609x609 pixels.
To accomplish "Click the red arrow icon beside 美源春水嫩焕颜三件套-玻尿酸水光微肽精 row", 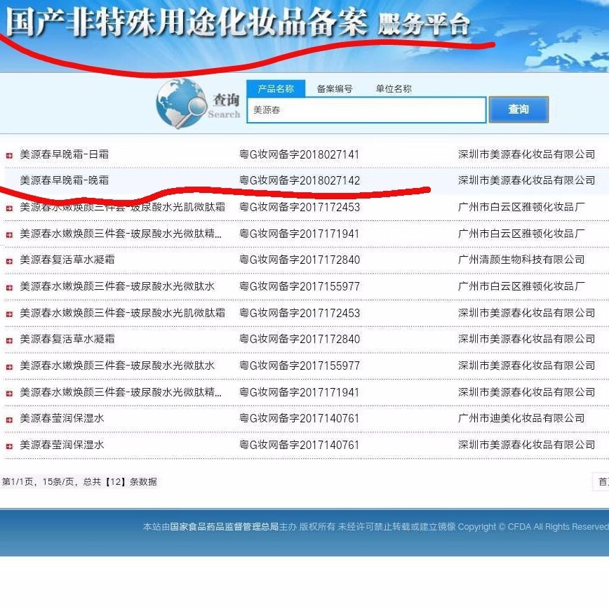I will pos(9,233).
